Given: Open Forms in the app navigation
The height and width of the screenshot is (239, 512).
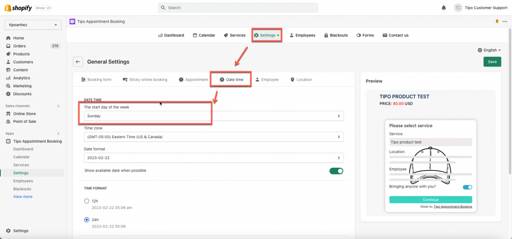Looking at the screenshot, I should (365, 35).
